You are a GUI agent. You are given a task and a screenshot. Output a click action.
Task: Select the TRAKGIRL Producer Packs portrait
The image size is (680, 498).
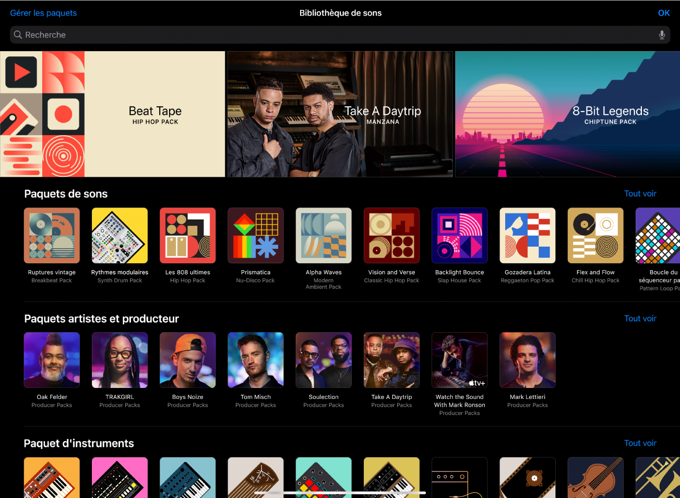(120, 360)
